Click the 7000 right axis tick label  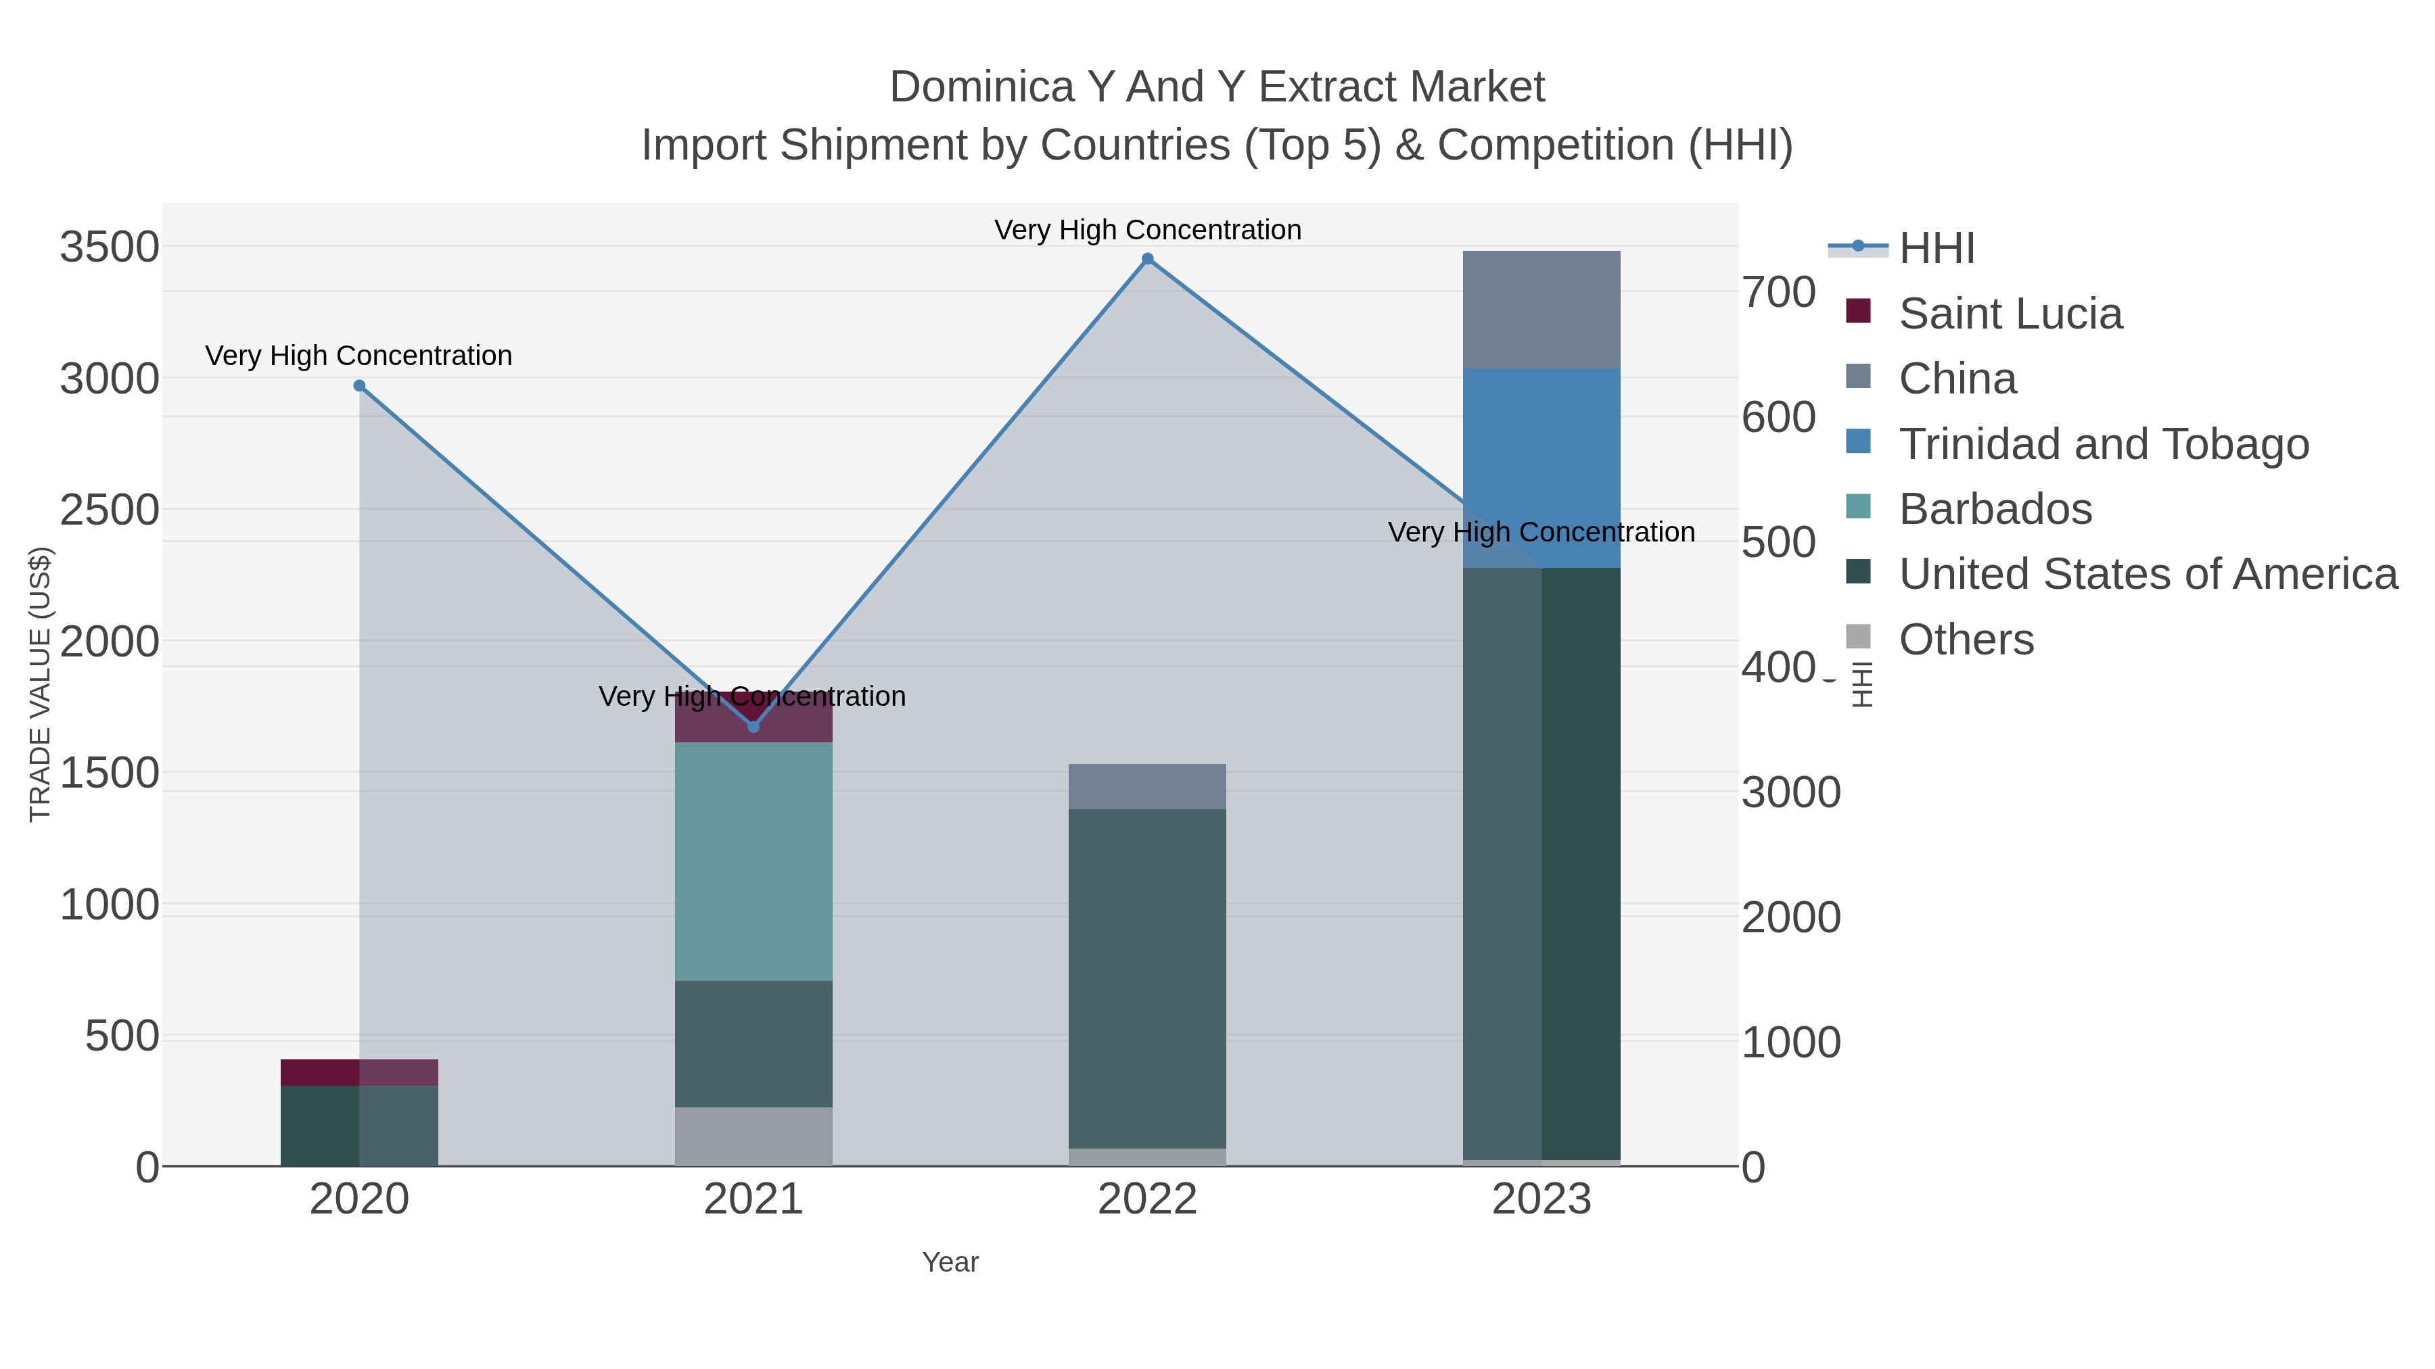click(x=1779, y=292)
